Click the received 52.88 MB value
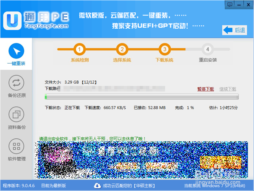This screenshot has height=191, width=254. (157, 108)
